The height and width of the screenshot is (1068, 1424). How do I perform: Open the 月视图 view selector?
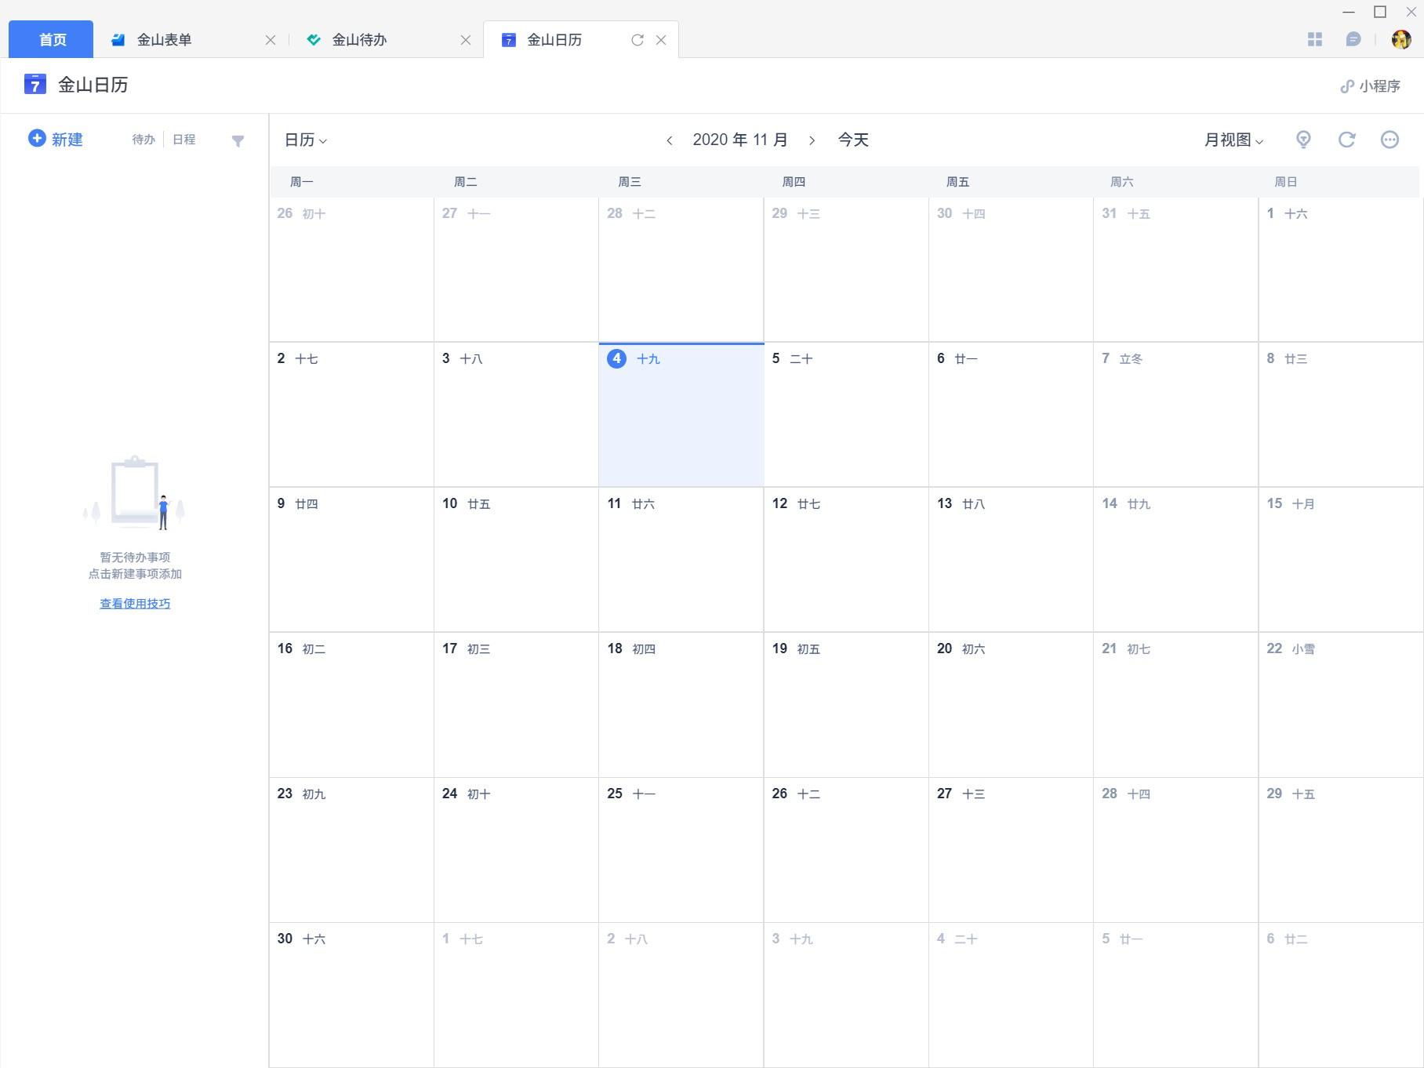tap(1233, 140)
